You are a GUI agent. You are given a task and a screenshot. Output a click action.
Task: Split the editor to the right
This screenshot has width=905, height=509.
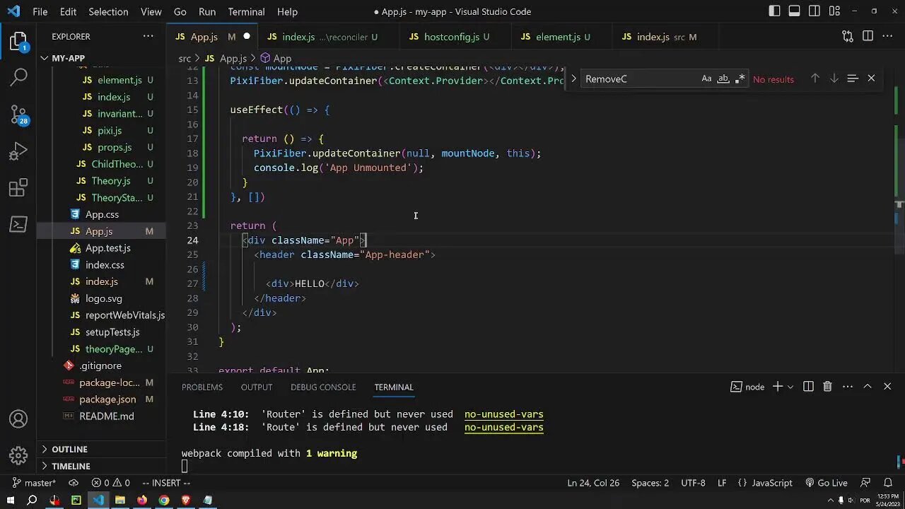click(868, 36)
